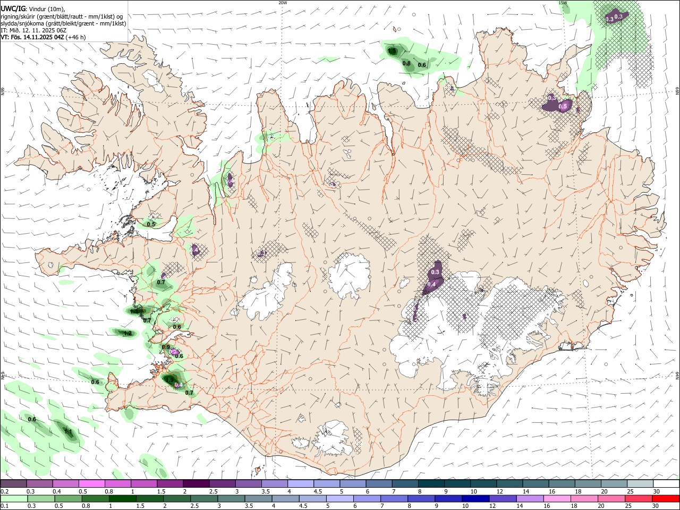Click the '0.8' value in northern offshore rain patch
This screenshot has height=510, width=680.
(x=406, y=63)
